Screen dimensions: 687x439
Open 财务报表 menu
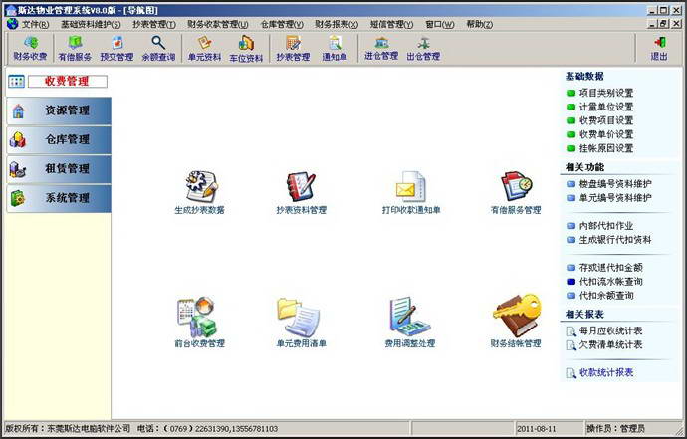[337, 24]
